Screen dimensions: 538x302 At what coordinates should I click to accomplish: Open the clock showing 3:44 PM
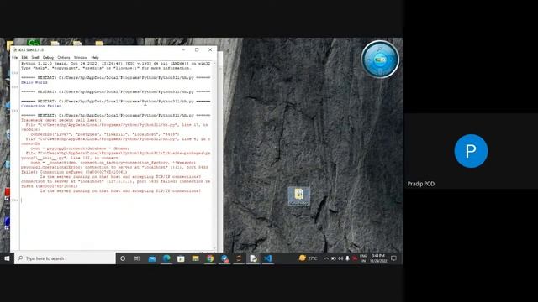pos(378,258)
